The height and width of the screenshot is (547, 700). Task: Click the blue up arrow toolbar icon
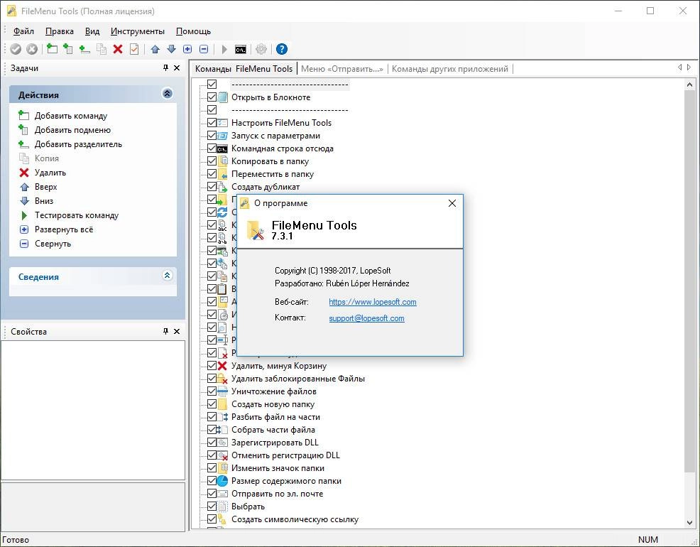[155, 49]
